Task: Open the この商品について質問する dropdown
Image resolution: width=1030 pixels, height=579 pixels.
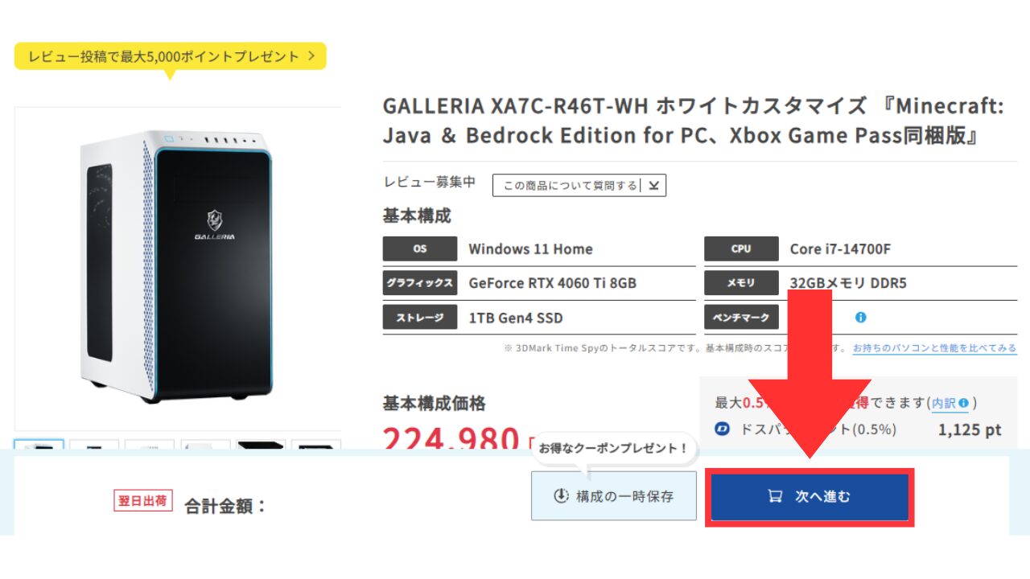Action: coord(579,186)
